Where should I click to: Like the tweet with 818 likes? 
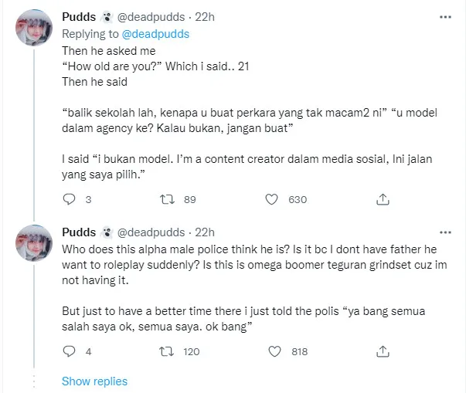pos(272,351)
